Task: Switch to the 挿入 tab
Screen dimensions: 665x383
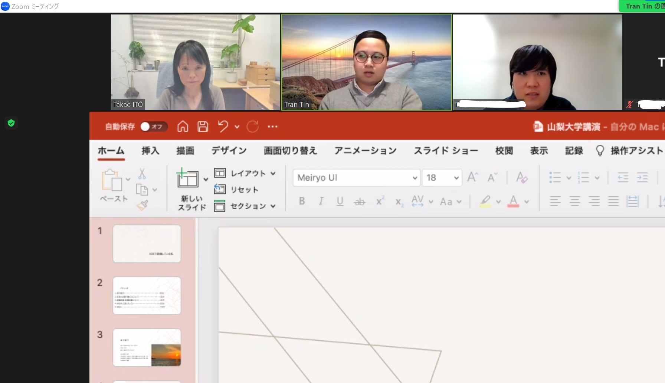Action: [150, 151]
